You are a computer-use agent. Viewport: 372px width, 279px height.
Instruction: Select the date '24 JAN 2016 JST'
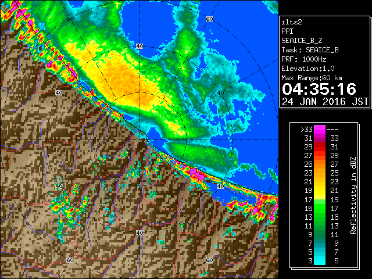[325, 102]
